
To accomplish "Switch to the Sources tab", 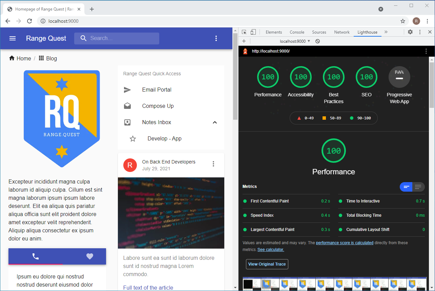I will tap(319, 32).
